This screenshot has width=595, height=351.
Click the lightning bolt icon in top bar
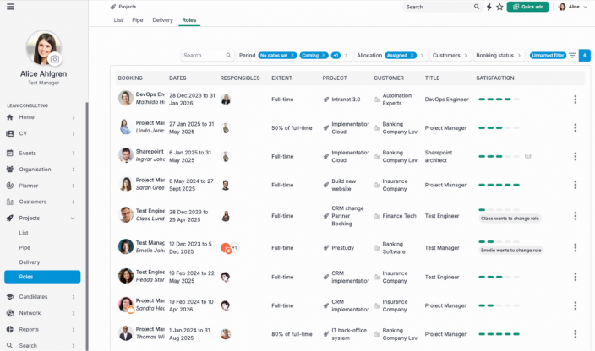[489, 7]
